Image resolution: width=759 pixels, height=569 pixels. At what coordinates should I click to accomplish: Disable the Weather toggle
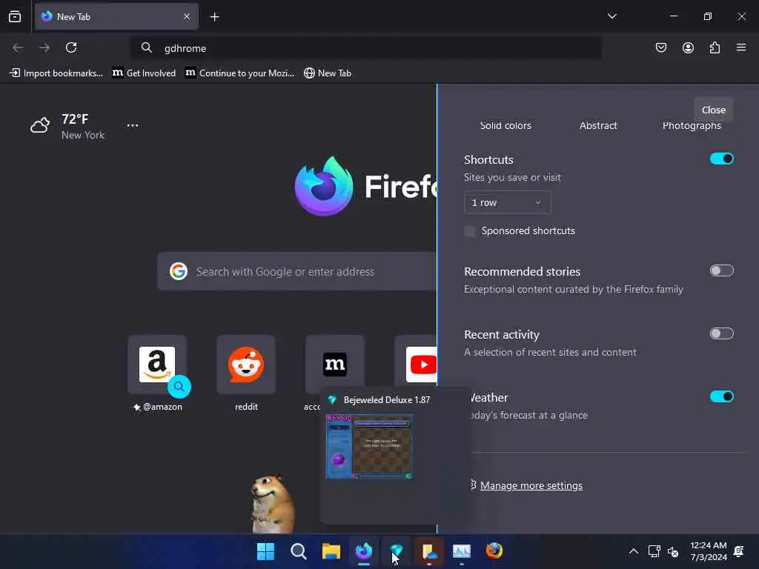click(722, 397)
